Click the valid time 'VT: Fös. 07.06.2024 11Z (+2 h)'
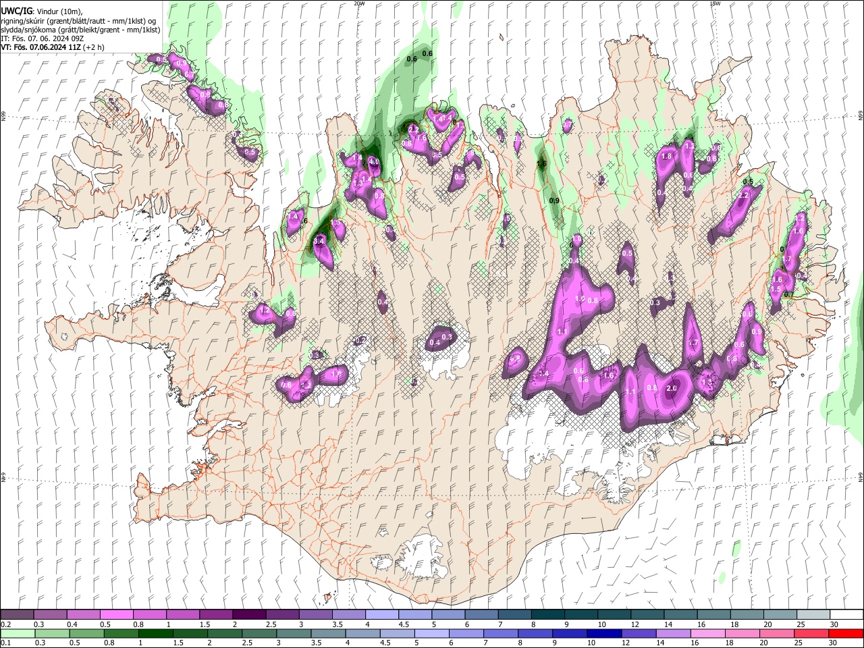 click(x=53, y=48)
